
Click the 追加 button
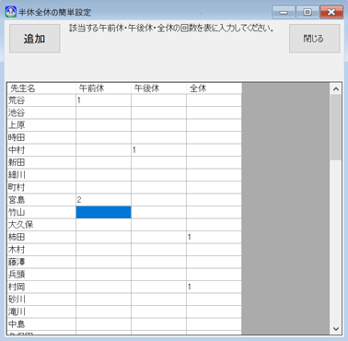click(x=35, y=39)
